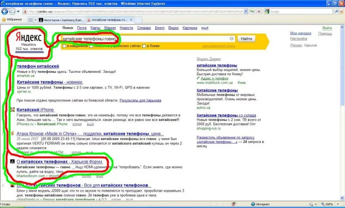The height and width of the screenshot is (208, 345).
Task: Click the Яндекс logo
Action: [x=28, y=37]
